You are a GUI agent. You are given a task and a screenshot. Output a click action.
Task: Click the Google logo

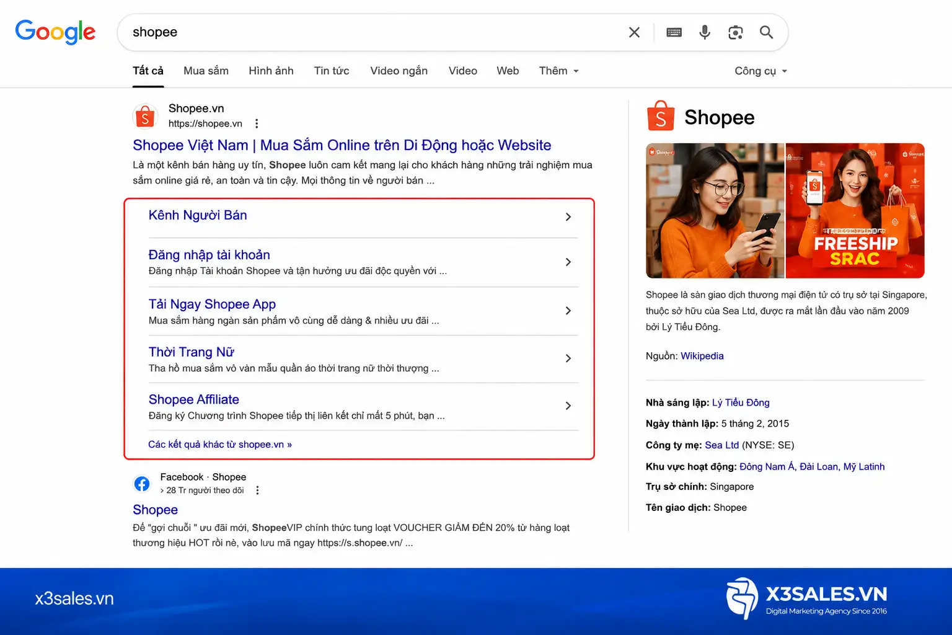pyautogui.click(x=55, y=32)
